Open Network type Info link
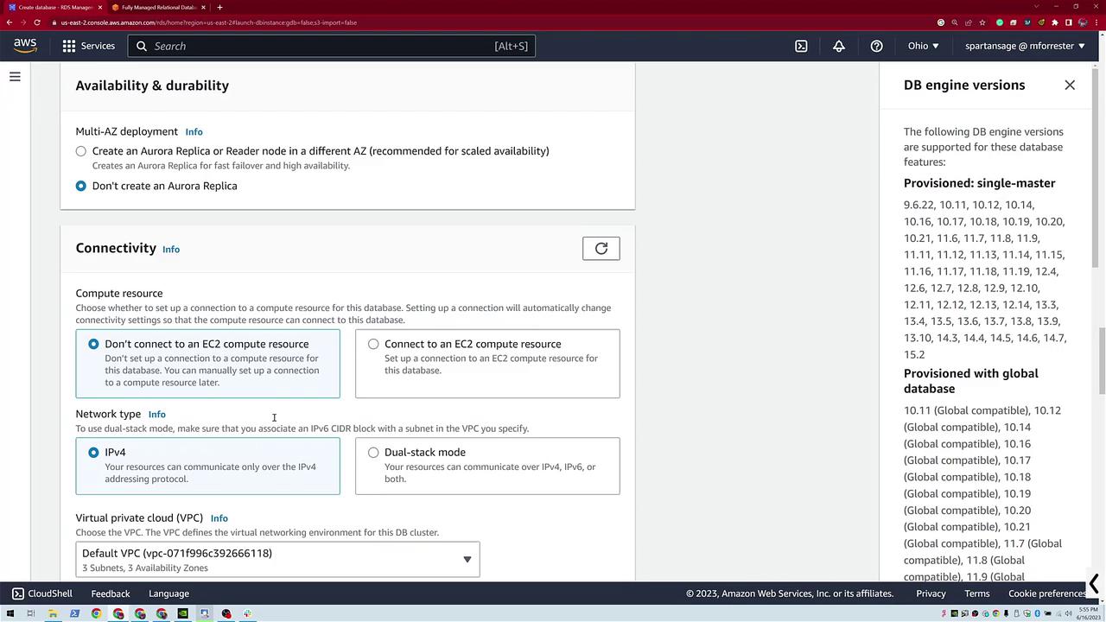Viewport: 1106px width, 622px height. click(x=156, y=415)
